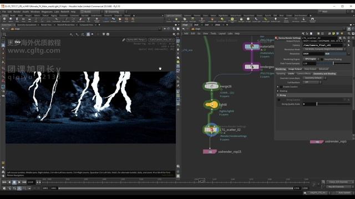This screenshot has height=199, width=355.
Task: Select the rendergeometrysettings node
Action: (x=252, y=67)
